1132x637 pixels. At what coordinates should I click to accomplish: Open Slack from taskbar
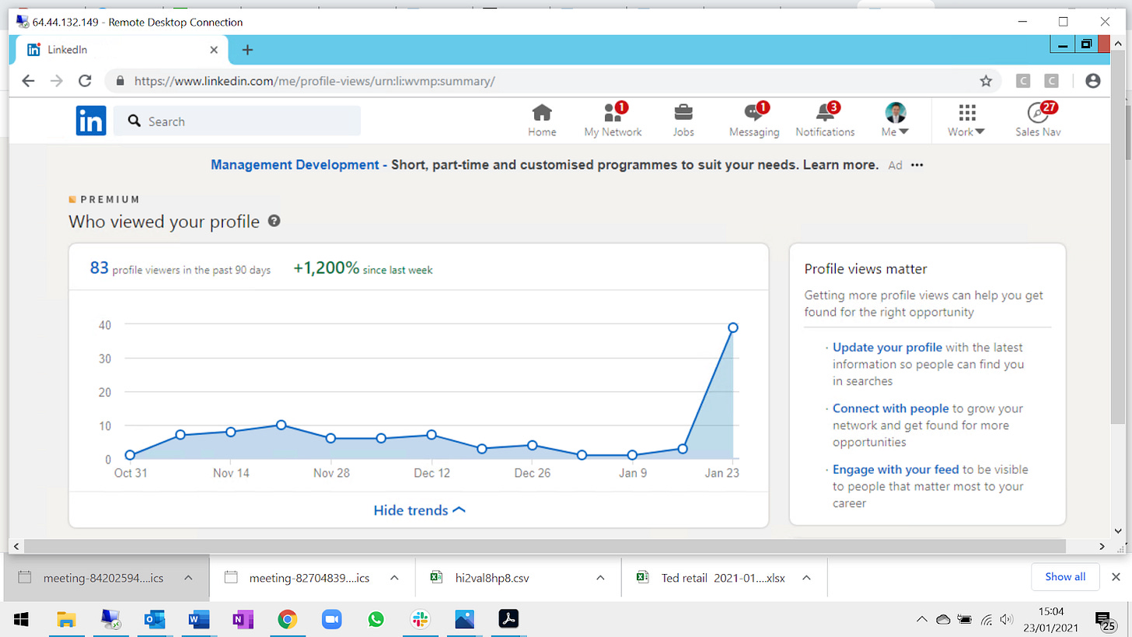[420, 619]
